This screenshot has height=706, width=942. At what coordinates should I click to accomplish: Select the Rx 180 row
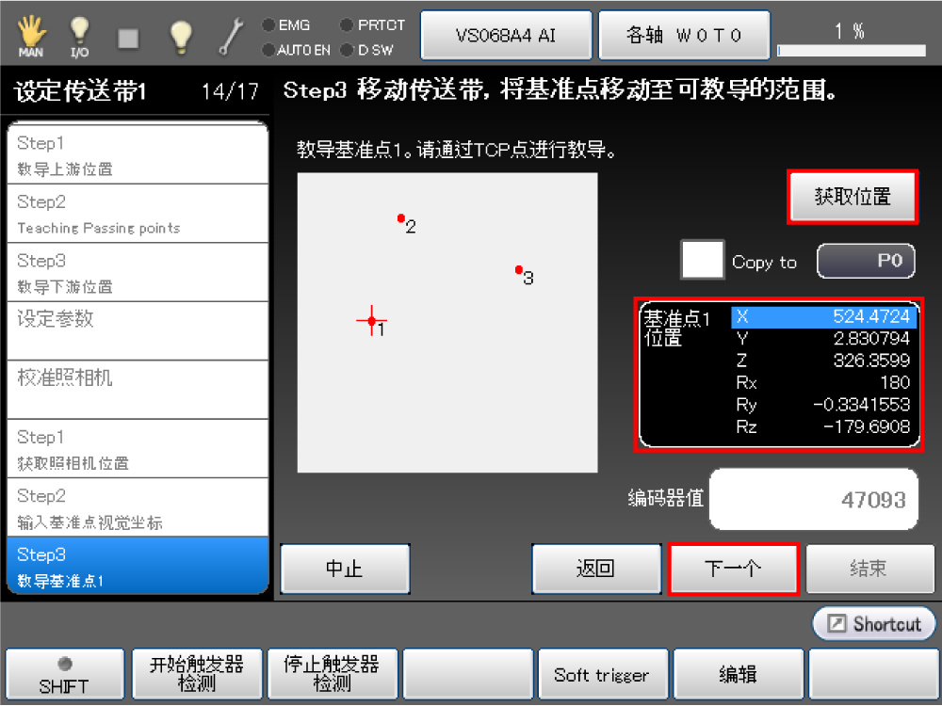tap(823, 383)
